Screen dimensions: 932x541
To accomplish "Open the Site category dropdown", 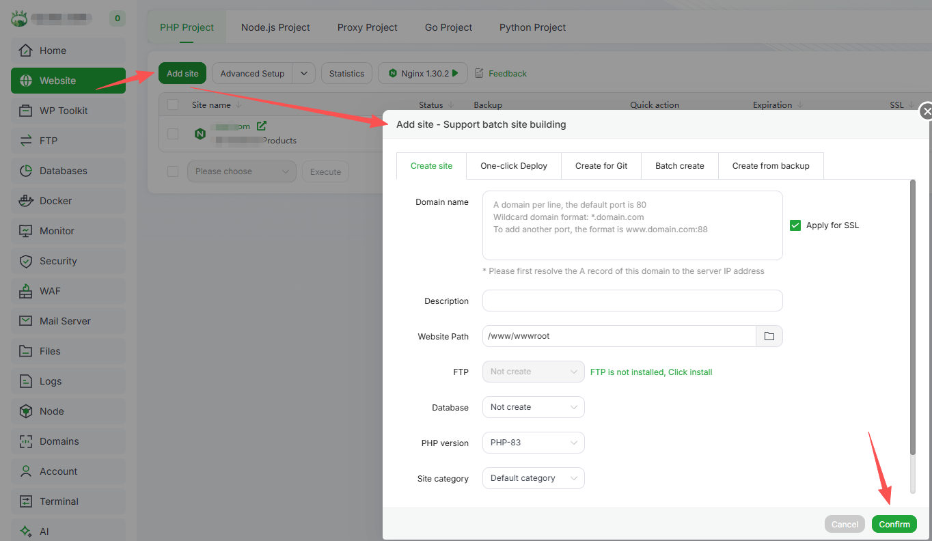I will coord(533,478).
